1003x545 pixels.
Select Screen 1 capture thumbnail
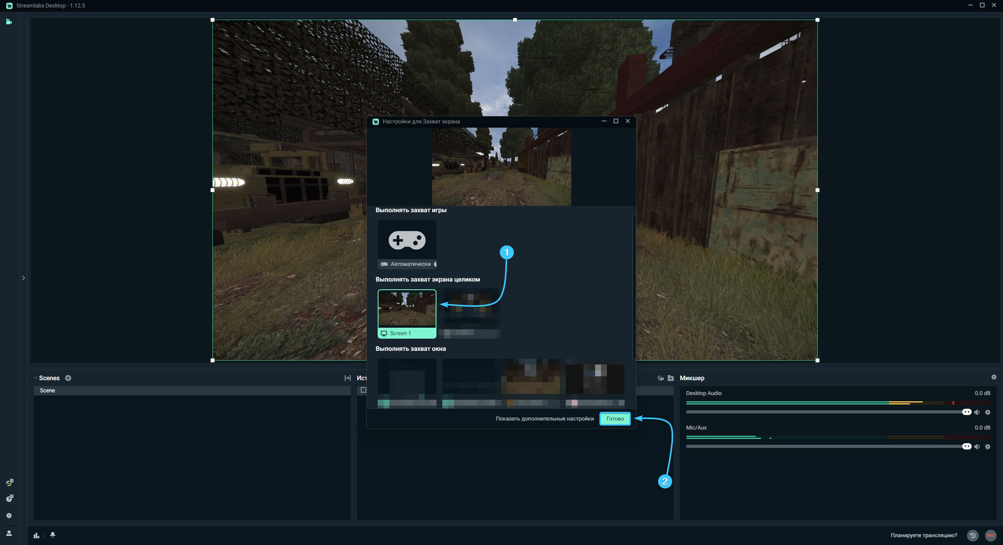(407, 314)
